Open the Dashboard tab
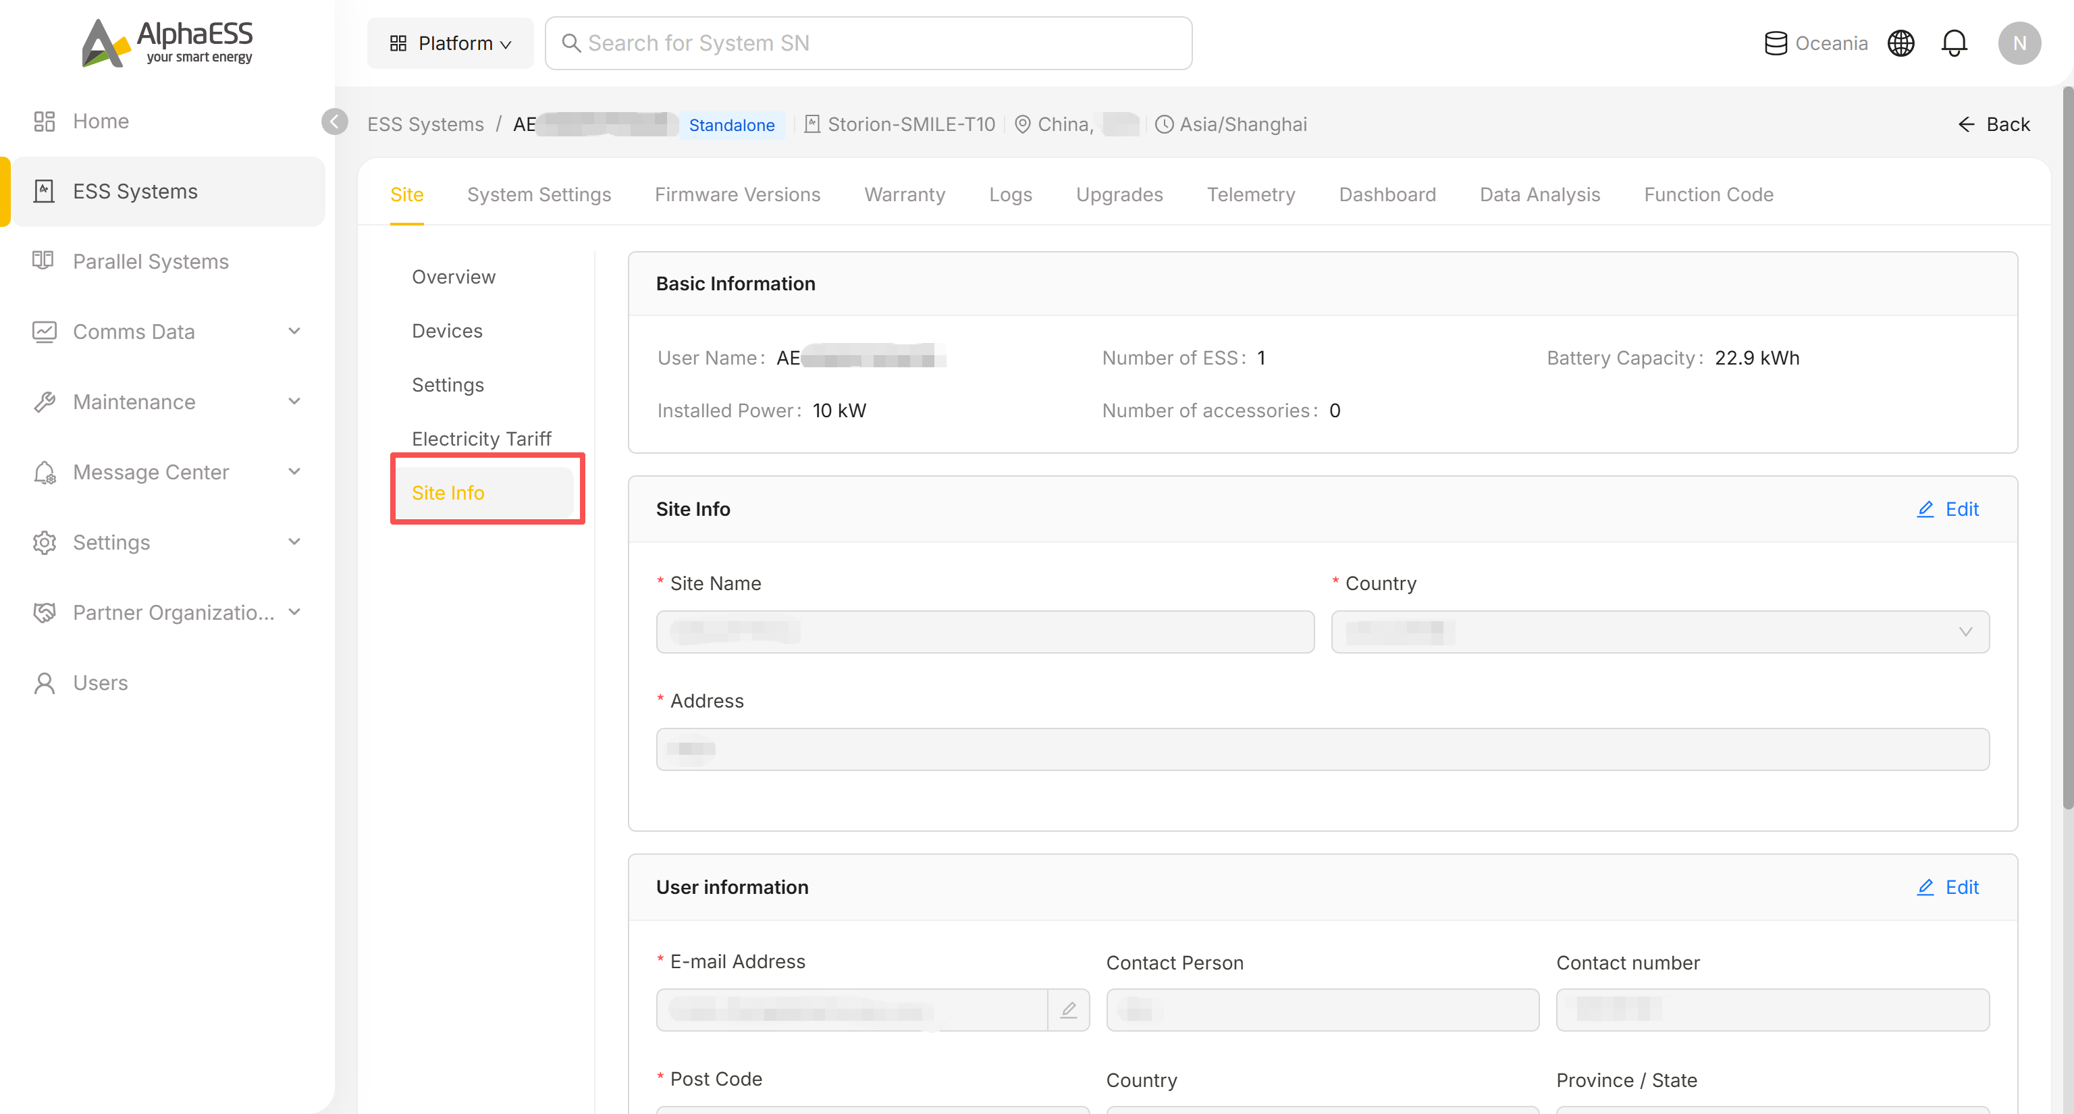The width and height of the screenshot is (2074, 1114). pos(1387,195)
